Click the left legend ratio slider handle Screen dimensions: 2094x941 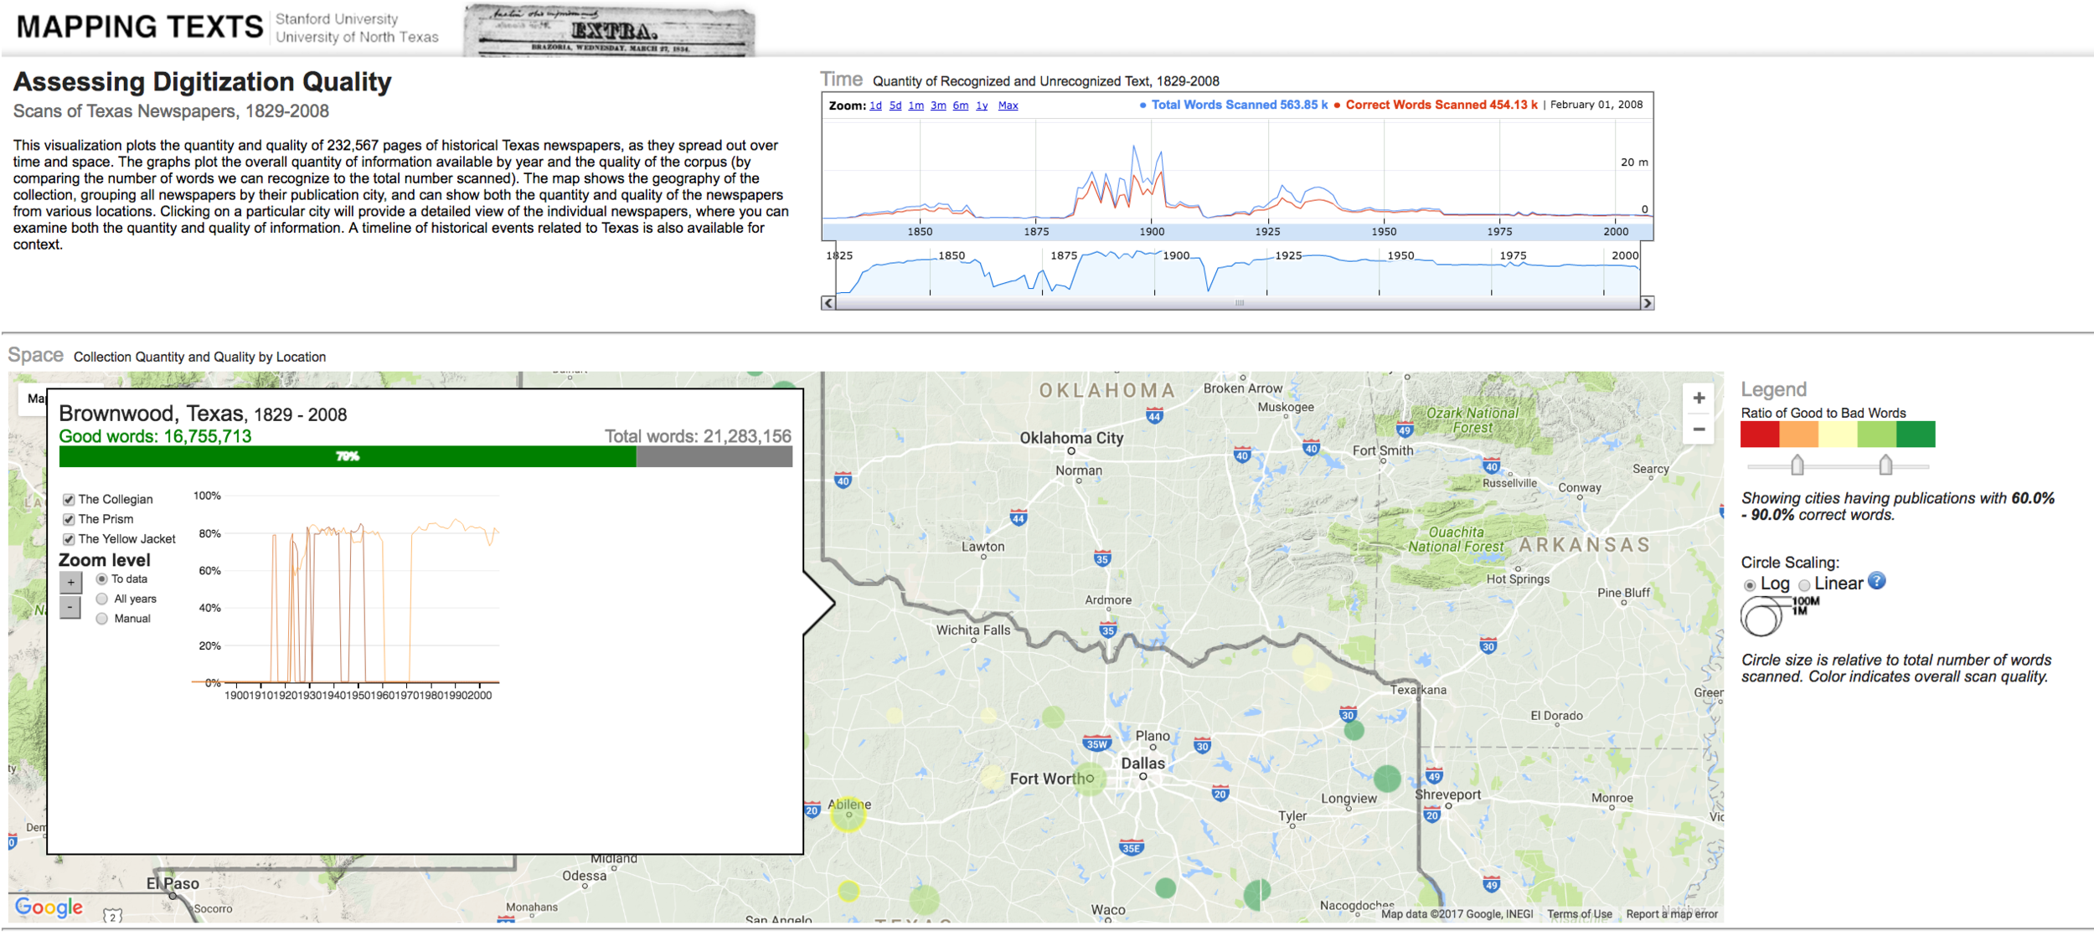[x=1797, y=465]
